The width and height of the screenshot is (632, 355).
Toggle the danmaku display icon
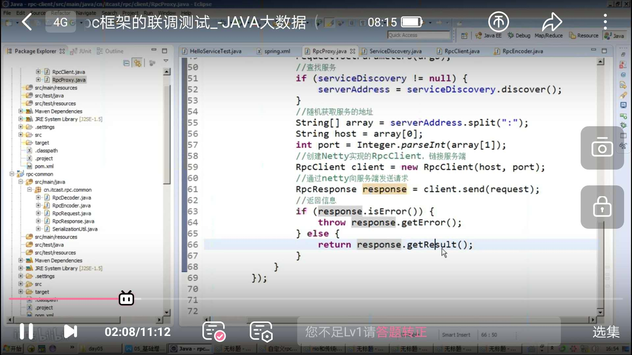point(214,331)
